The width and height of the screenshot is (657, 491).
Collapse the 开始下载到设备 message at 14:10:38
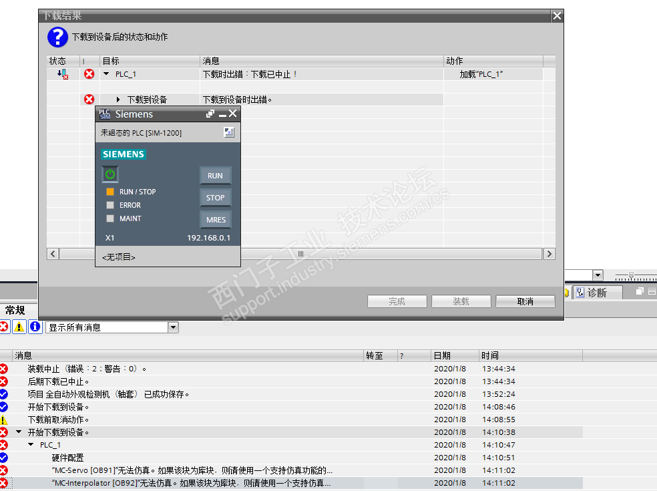[19, 432]
